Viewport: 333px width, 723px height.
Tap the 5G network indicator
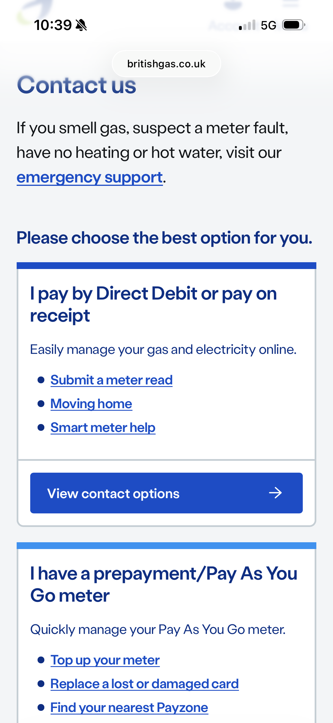(x=268, y=25)
